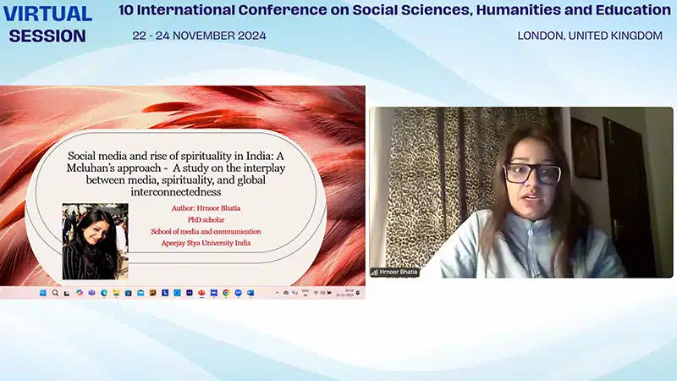Click the Zoom app taskbar icon

(x=238, y=292)
